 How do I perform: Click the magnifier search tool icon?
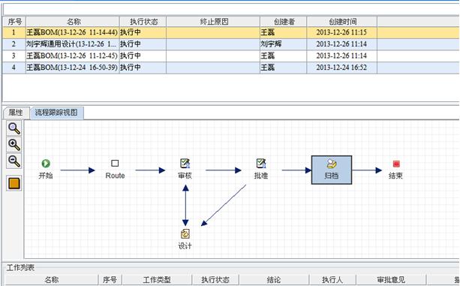coord(14,128)
